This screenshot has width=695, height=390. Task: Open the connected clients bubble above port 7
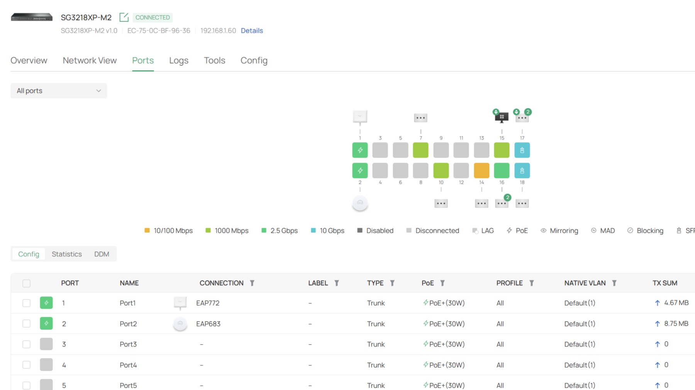click(420, 118)
